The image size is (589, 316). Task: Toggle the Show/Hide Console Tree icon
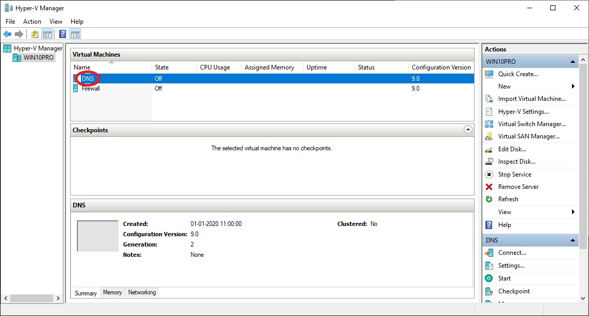click(47, 34)
